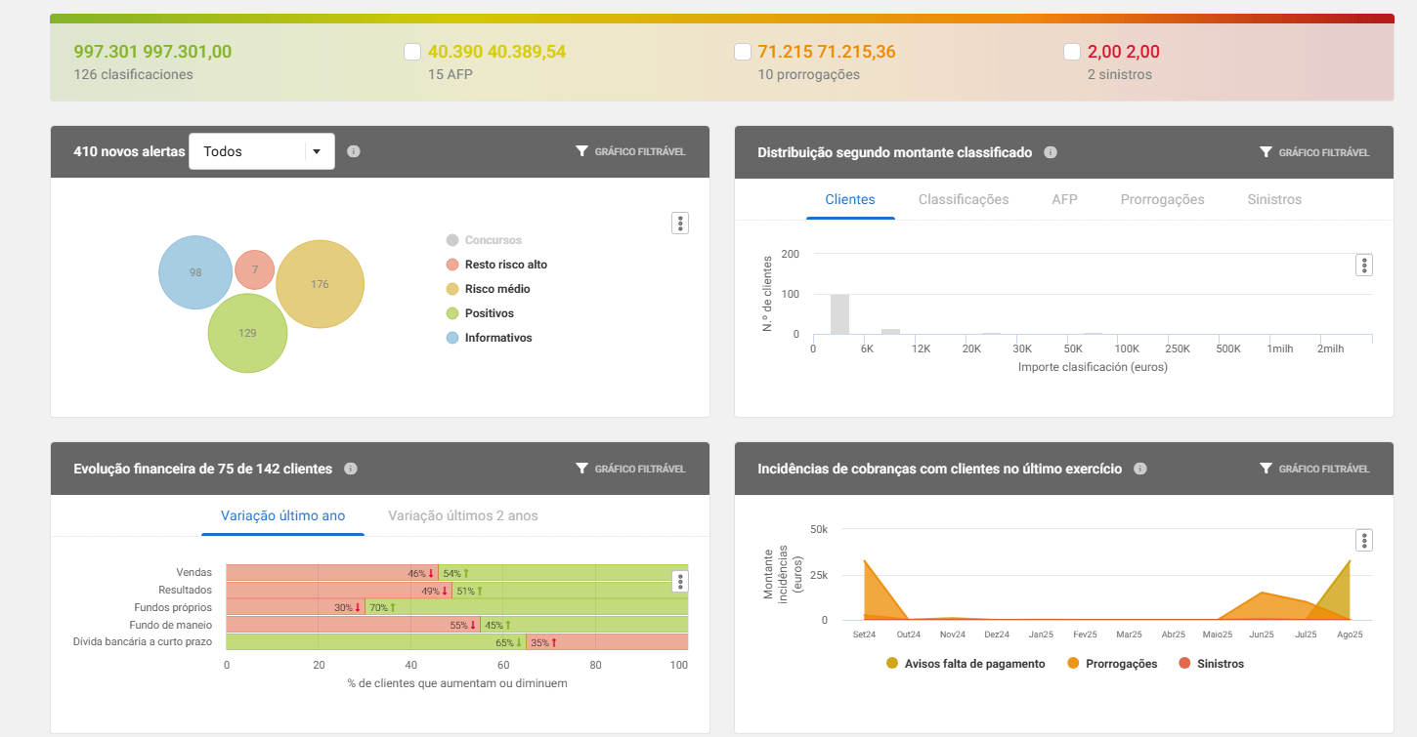The width and height of the screenshot is (1417, 737).
Task: Select the Variação últimos 2 anos tab
Action: (x=462, y=515)
